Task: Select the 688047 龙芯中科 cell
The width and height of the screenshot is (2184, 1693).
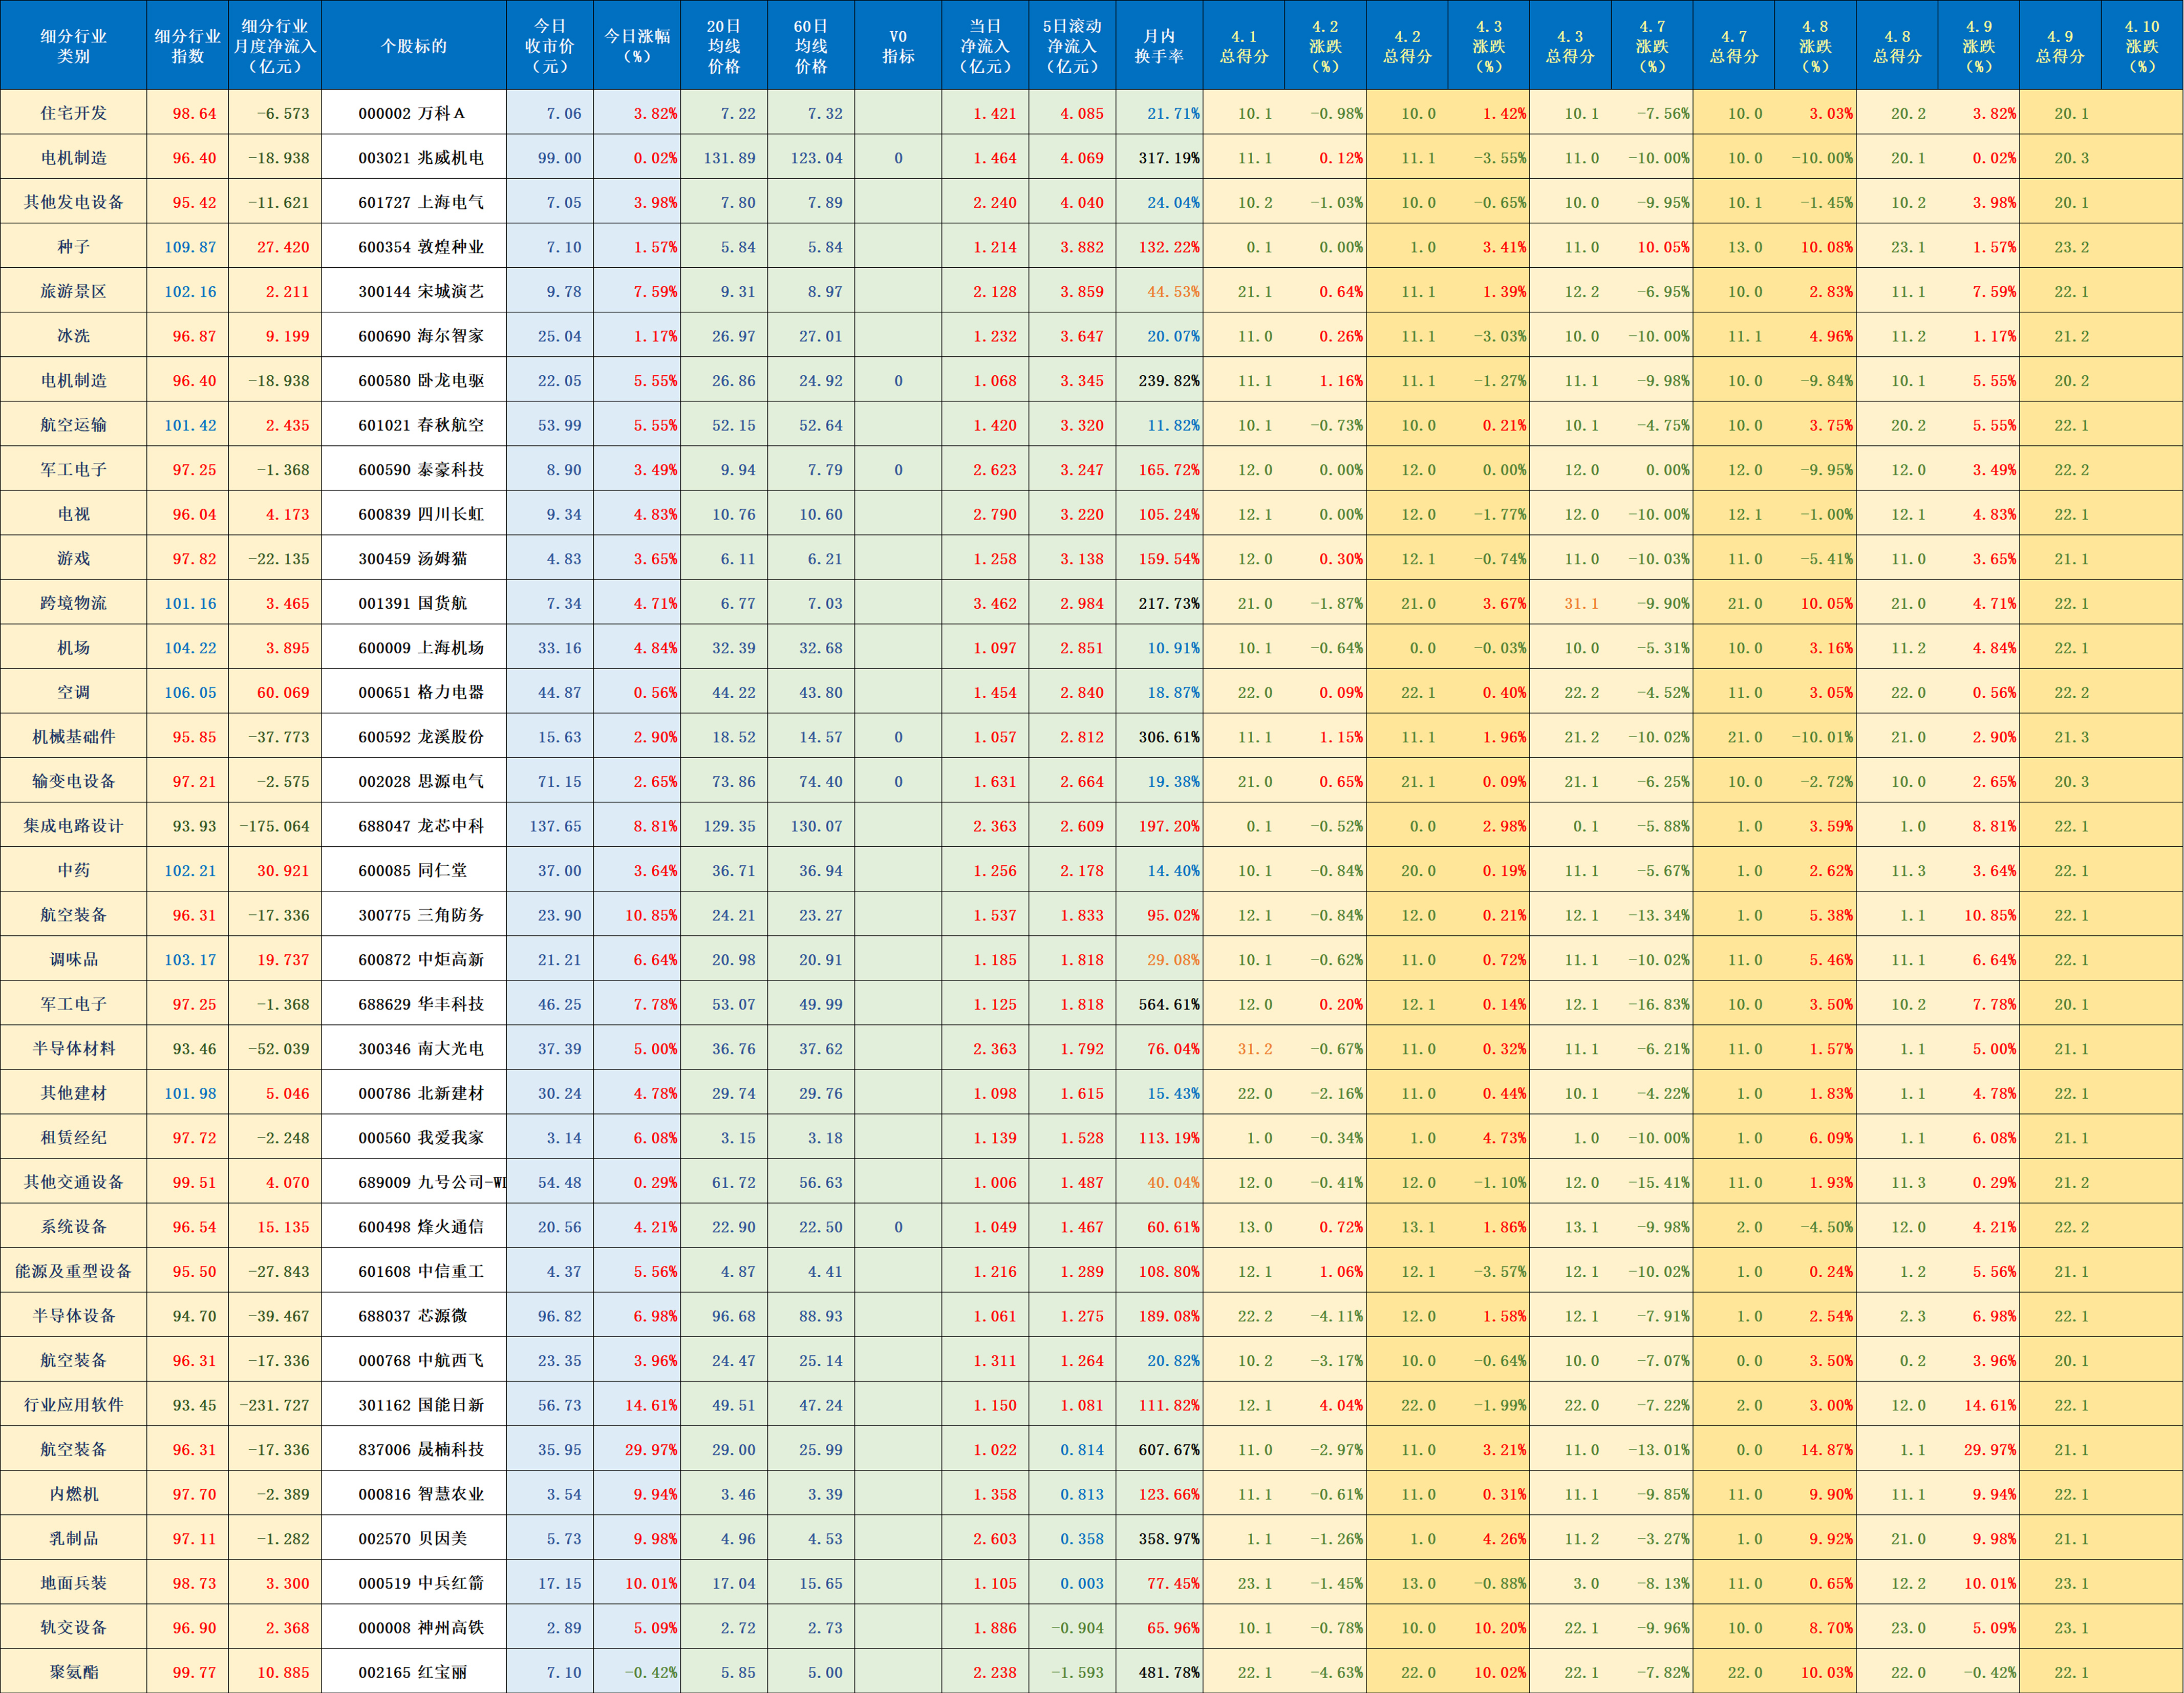Action: click(413, 826)
